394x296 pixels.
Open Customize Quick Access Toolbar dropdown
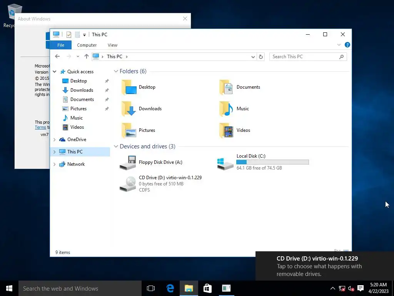84,35
